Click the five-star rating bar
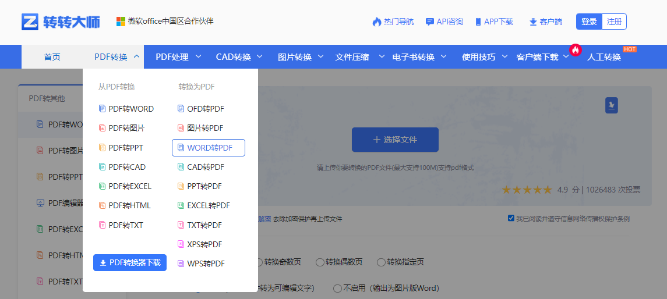 [527, 190]
